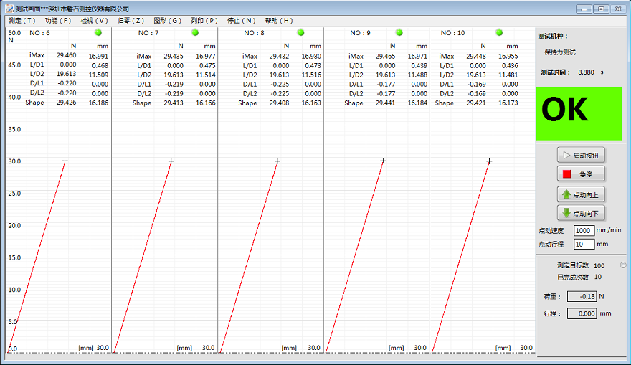The height and width of the screenshot is (365, 631).
Task: Click the green status indicator for NO: 6
Action: (98, 33)
